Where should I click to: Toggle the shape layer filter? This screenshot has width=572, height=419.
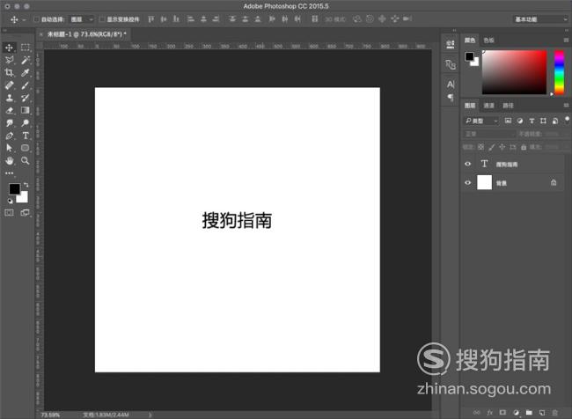pyautogui.click(x=543, y=121)
